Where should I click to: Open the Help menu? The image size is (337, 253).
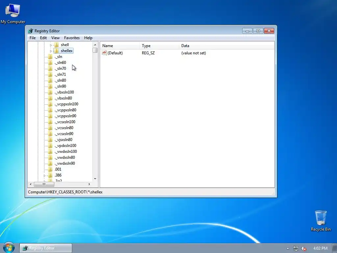pos(88,38)
